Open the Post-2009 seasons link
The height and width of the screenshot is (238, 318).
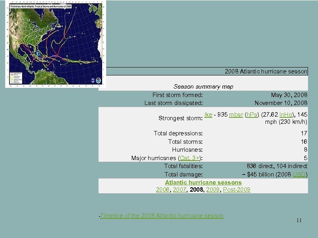coord(237,189)
